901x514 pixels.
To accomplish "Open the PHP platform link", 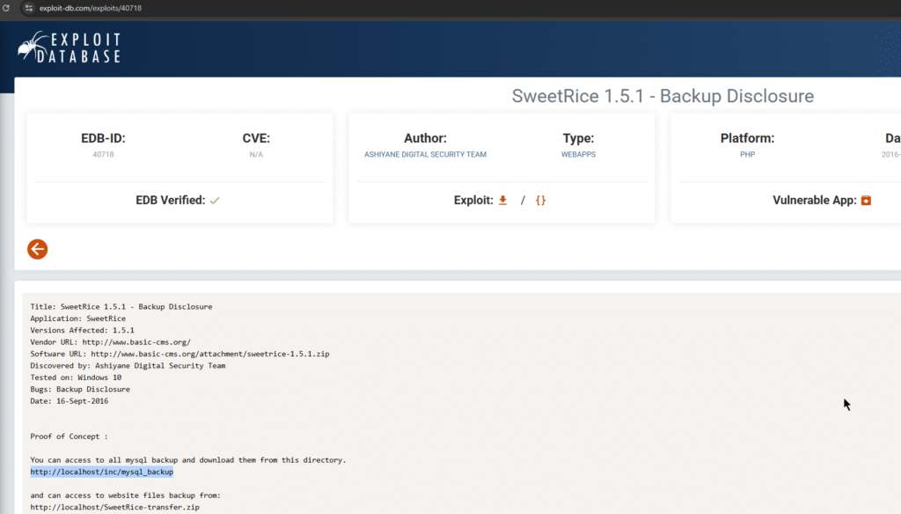I will (x=747, y=155).
